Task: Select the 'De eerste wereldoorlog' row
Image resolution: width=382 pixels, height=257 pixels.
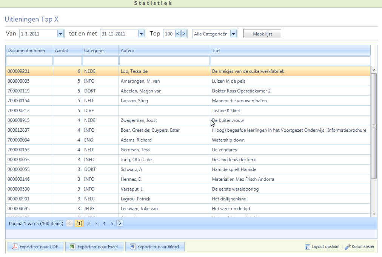Action: [188, 189]
